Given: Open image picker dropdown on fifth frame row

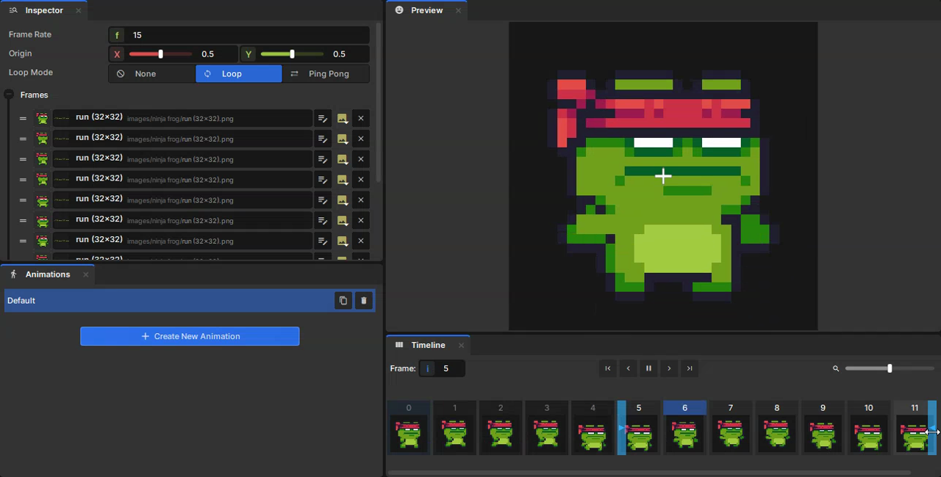Looking at the screenshot, I should pos(343,200).
